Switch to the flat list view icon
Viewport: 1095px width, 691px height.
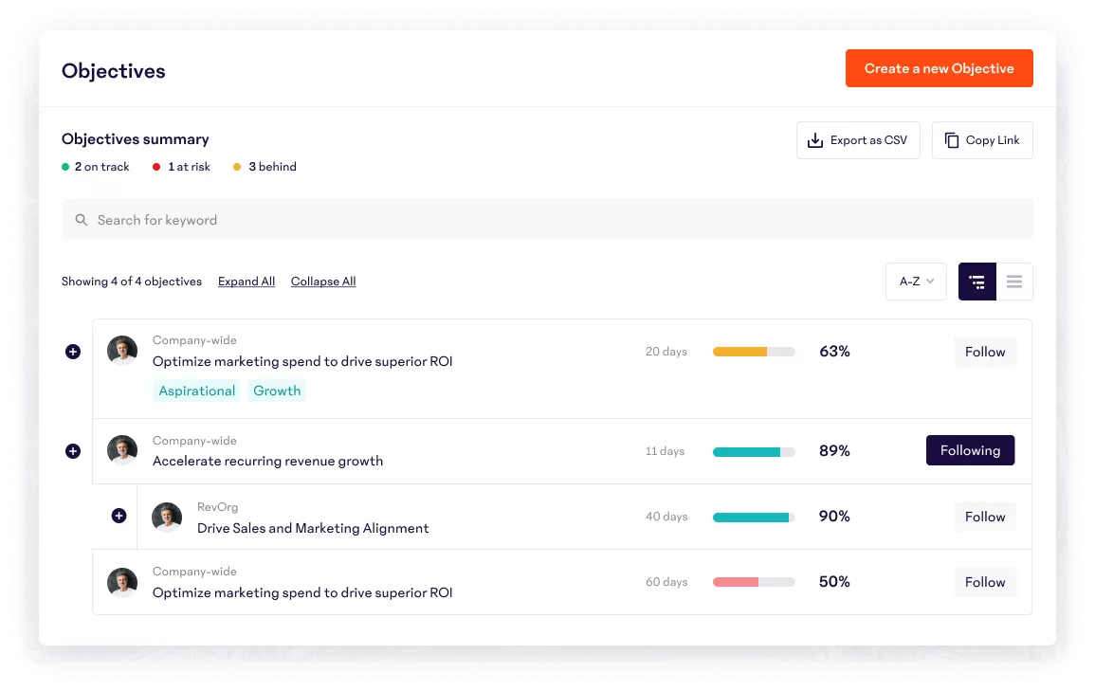coord(1014,282)
